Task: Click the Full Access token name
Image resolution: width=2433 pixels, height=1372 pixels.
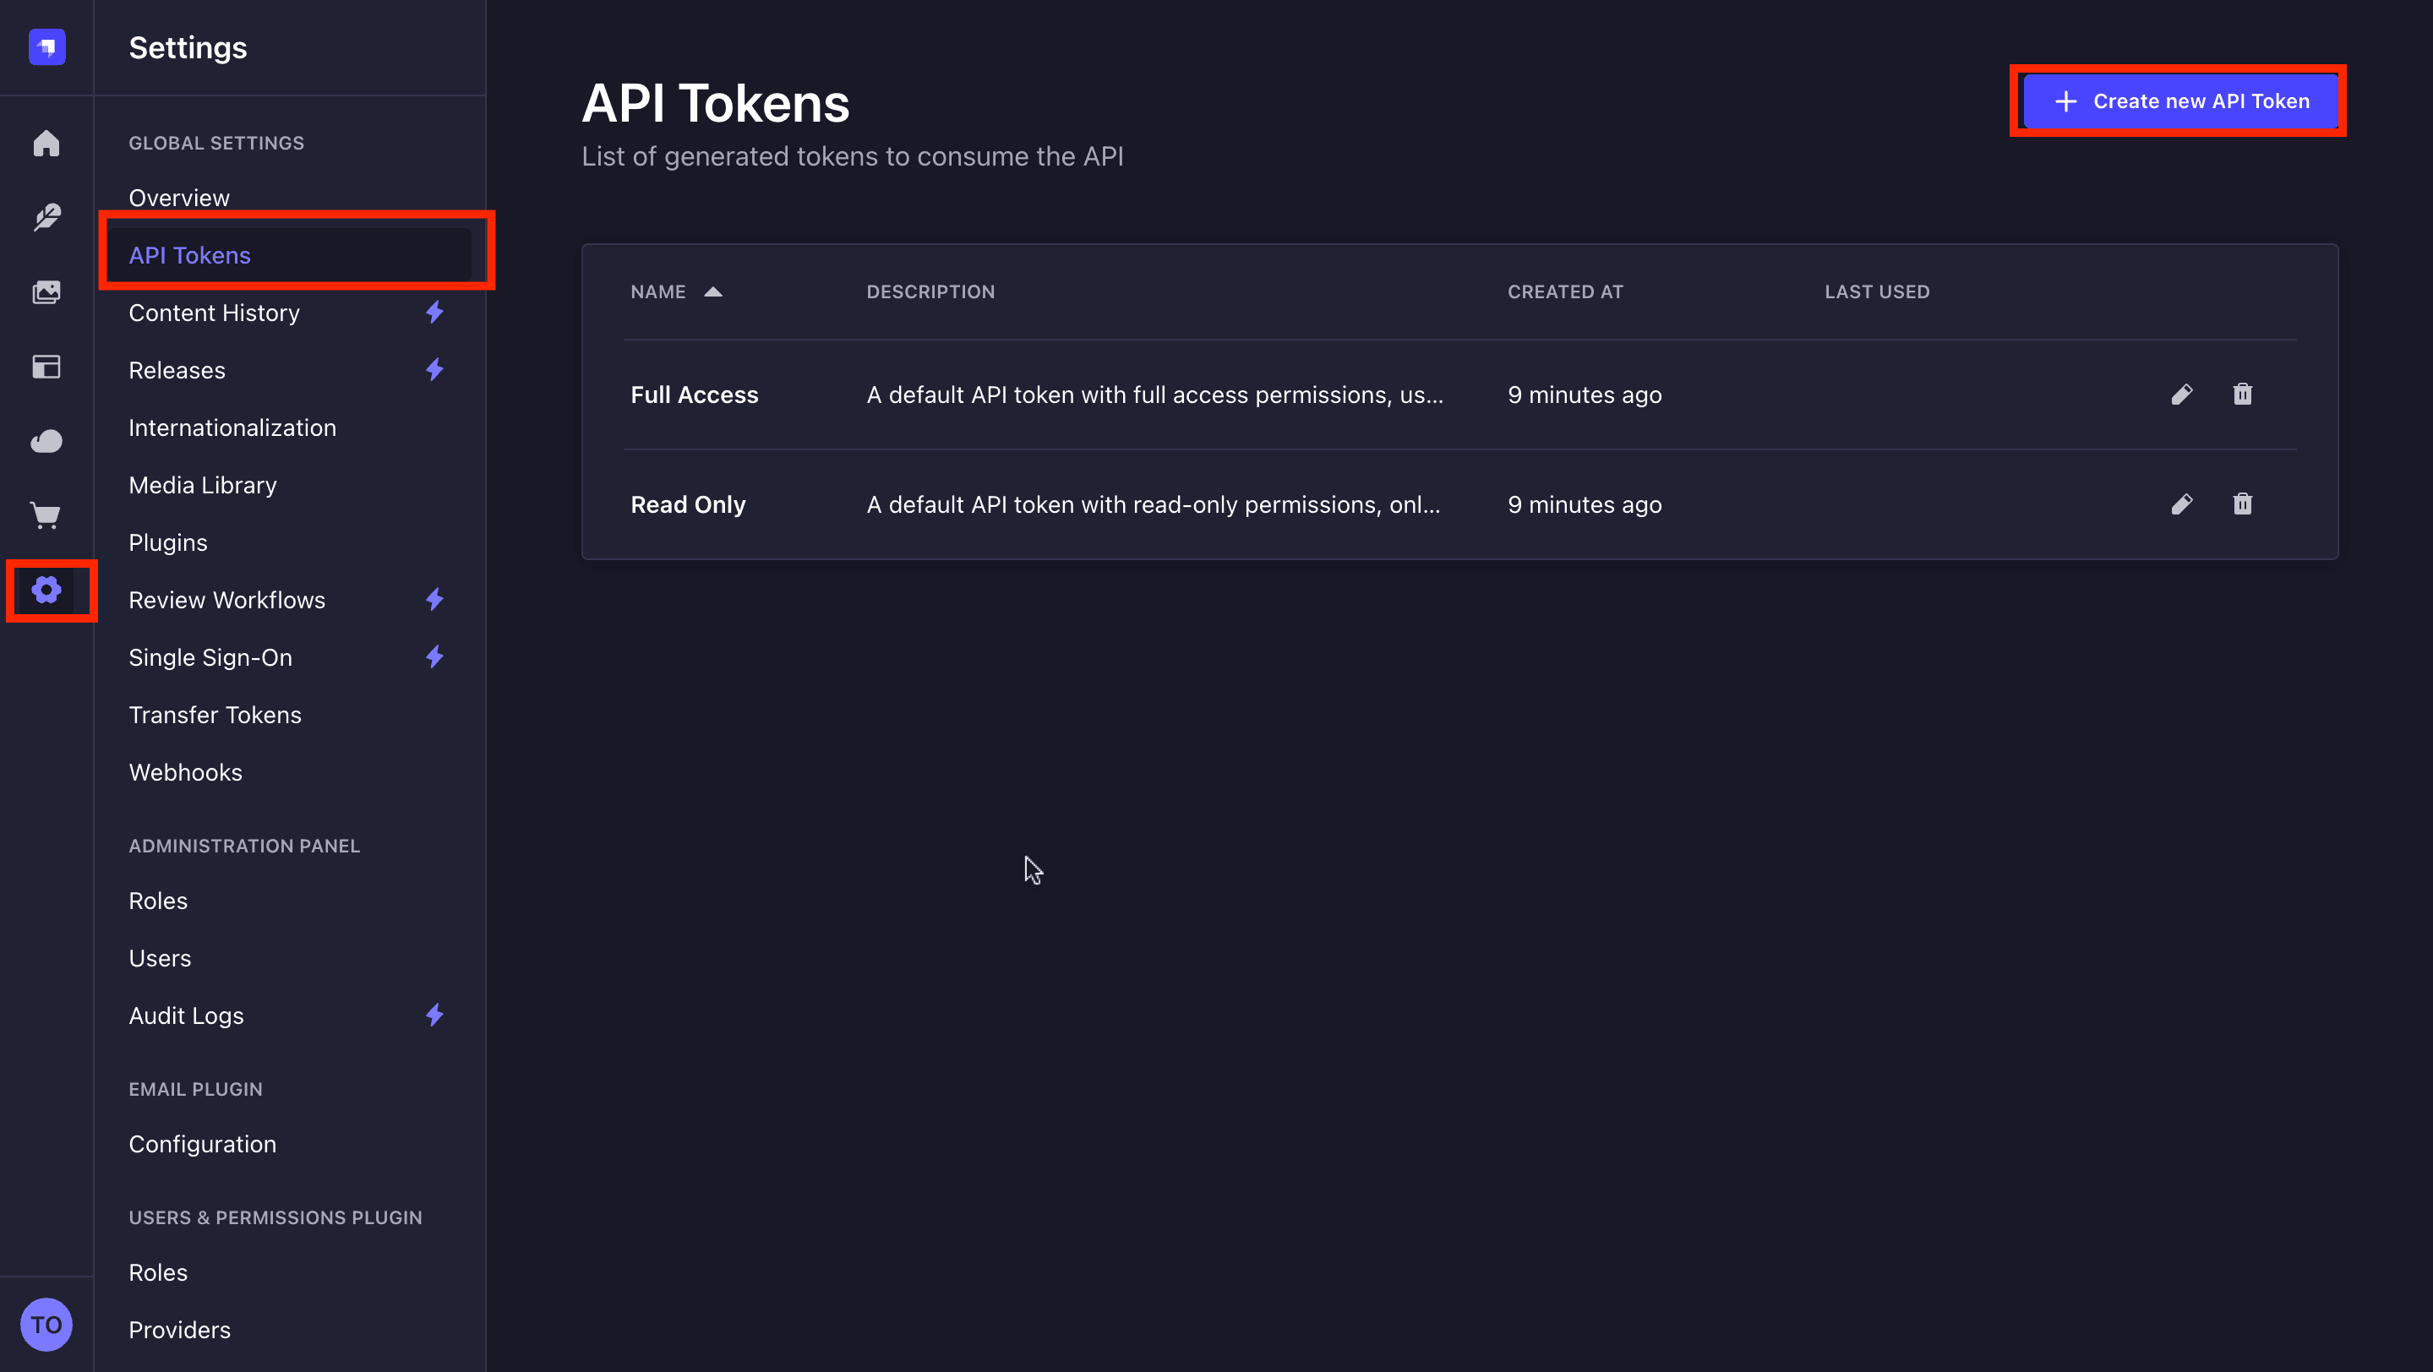Action: pyautogui.click(x=694, y=395)
